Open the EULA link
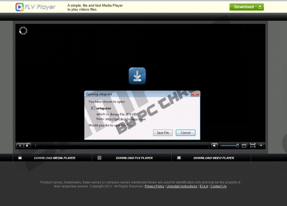Viewport: 287px width, 206px height. 203,186
